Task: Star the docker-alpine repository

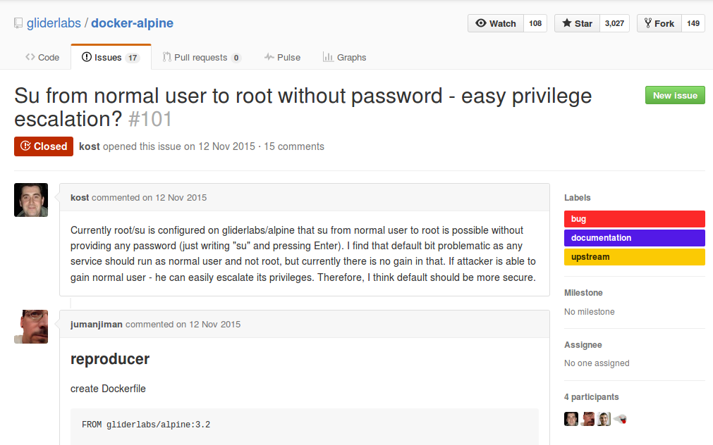Action: point(577,23)
